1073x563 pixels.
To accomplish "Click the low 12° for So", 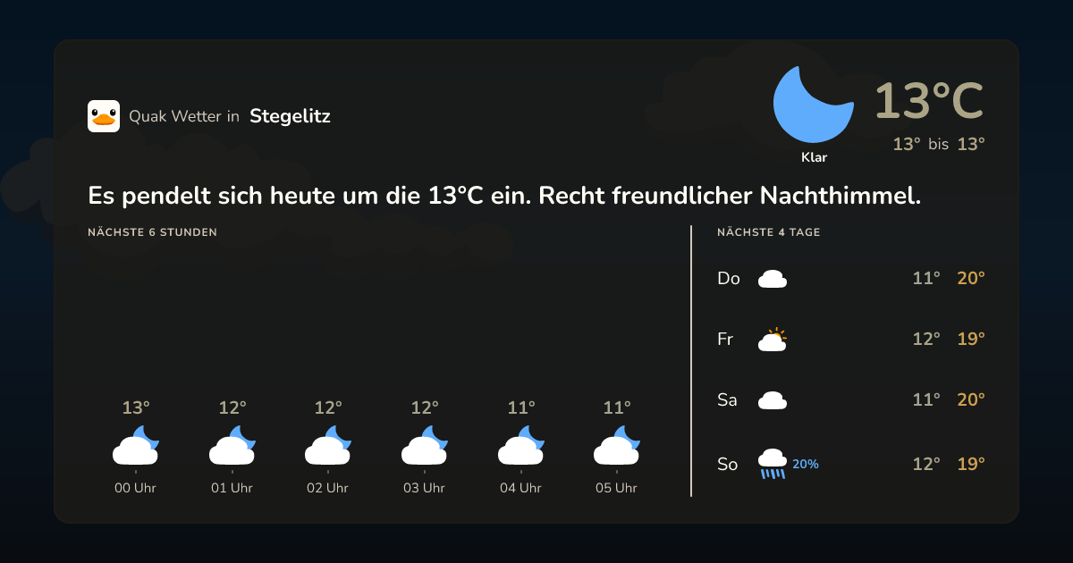I will 926,465.
